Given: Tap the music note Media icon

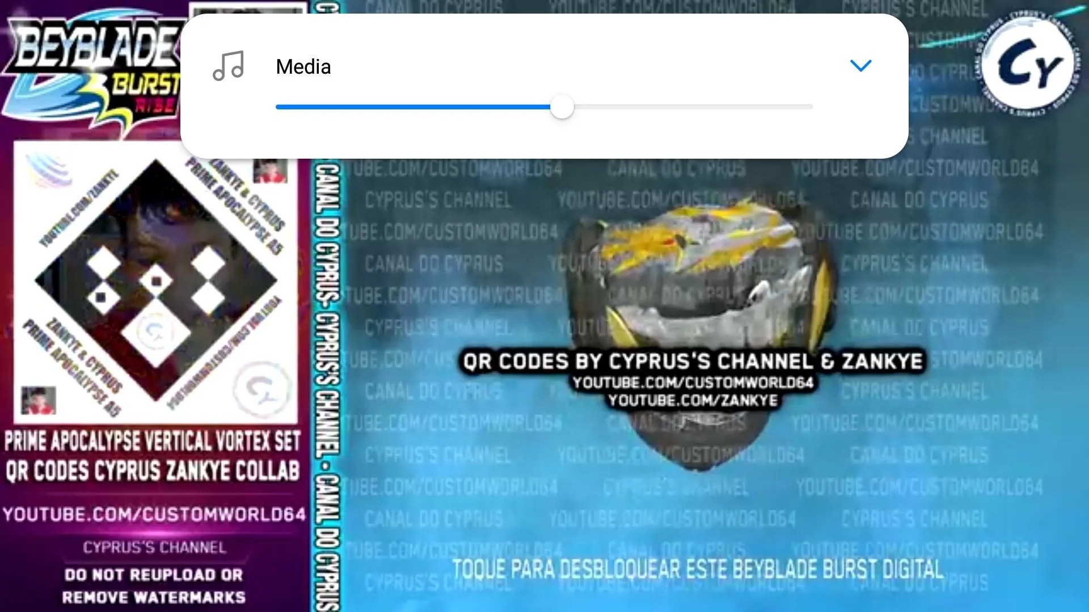Looking at the screenshot, I should [x=229, y=66].
